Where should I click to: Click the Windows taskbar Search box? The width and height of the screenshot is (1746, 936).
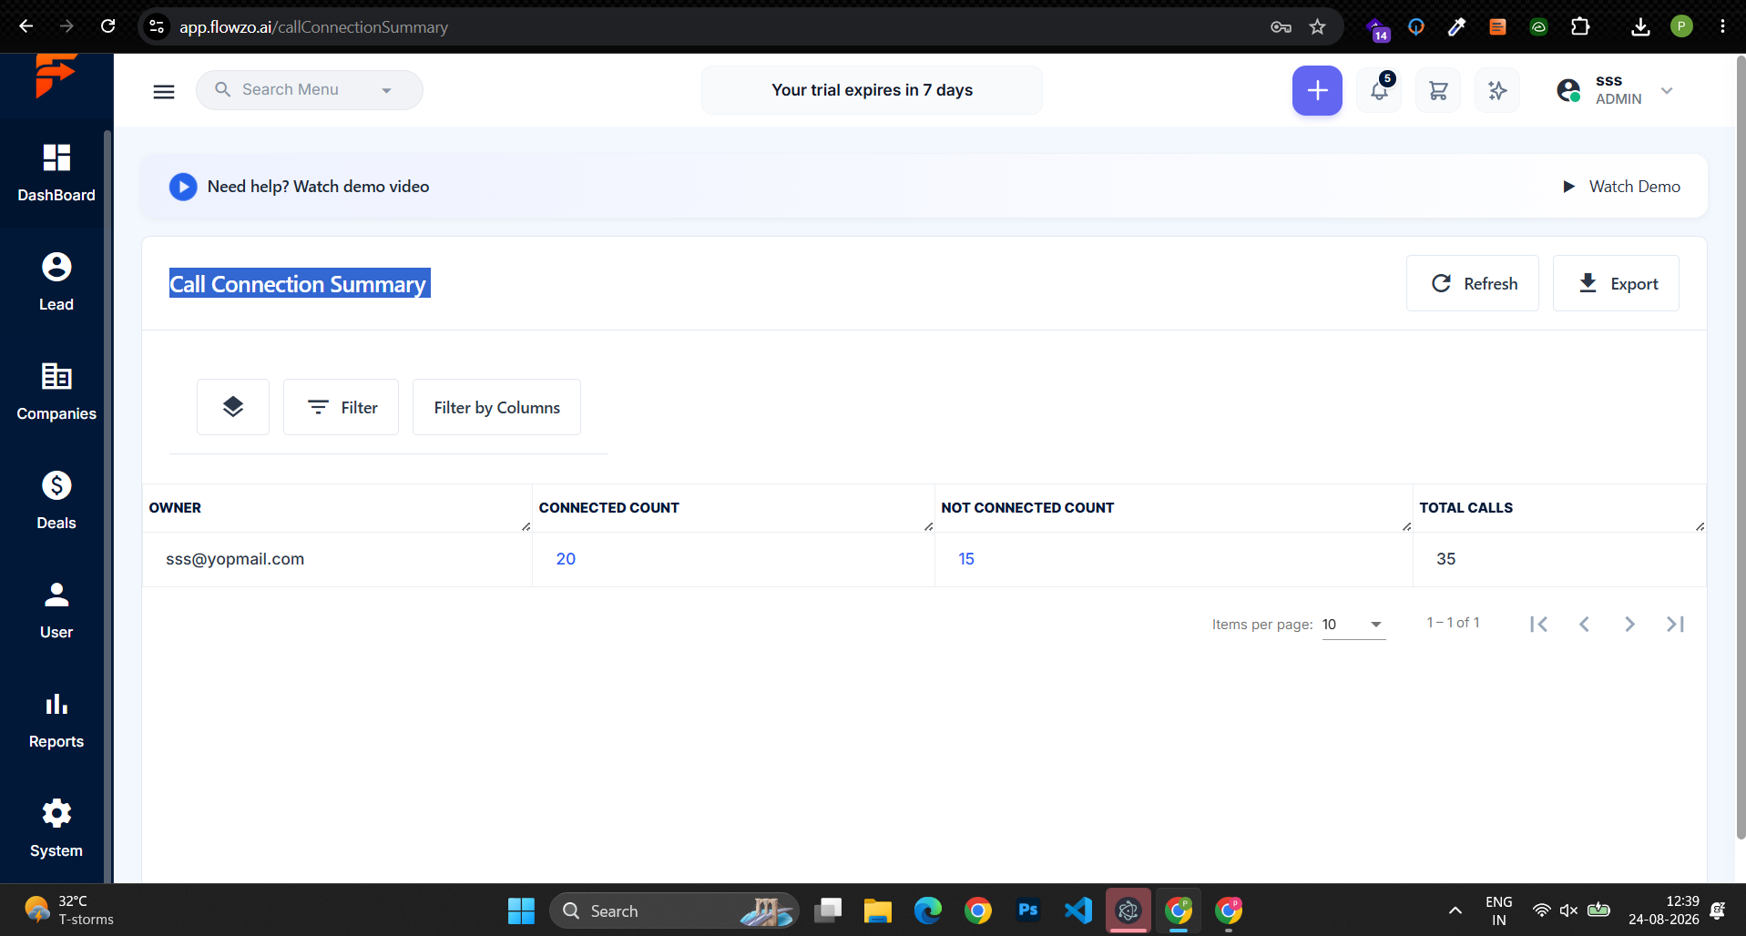click(674, 911)
